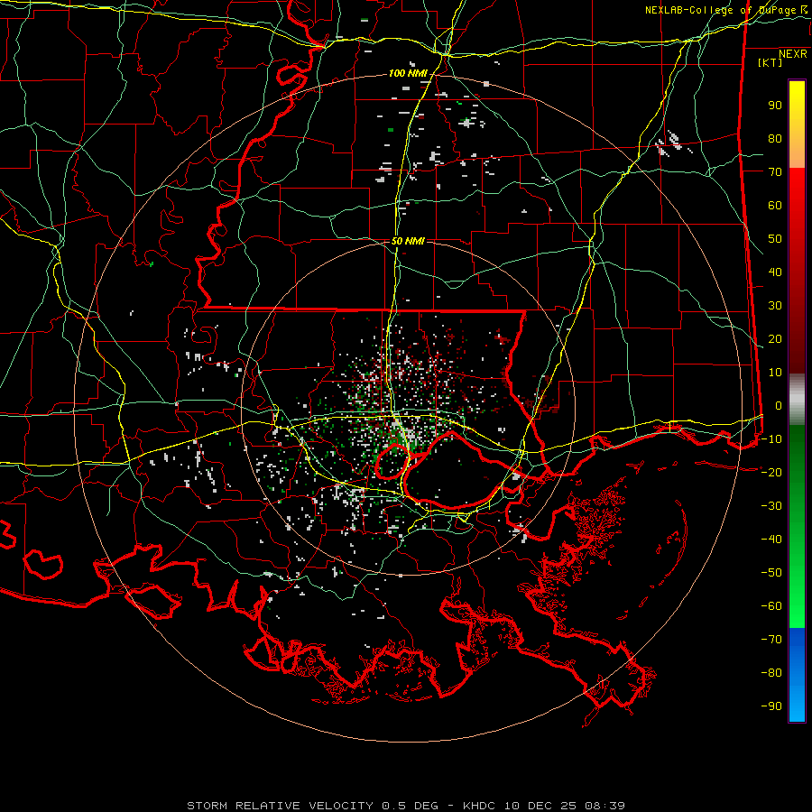Select the 100 NMI range ring label
The height and width of the screenshot is (812, 812).
click(408, 73)
